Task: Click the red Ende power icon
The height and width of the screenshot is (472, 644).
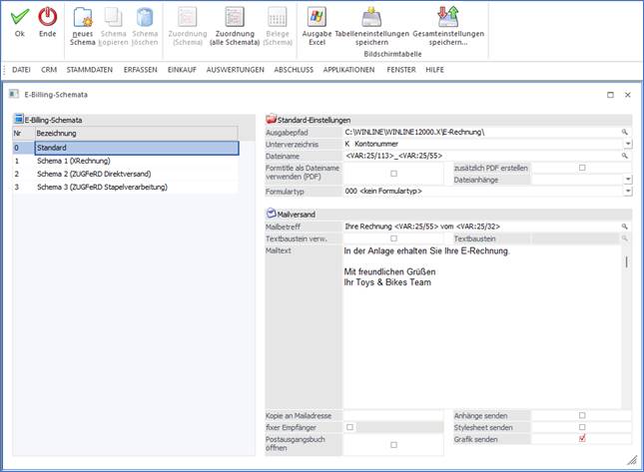Action: point(48,17)
